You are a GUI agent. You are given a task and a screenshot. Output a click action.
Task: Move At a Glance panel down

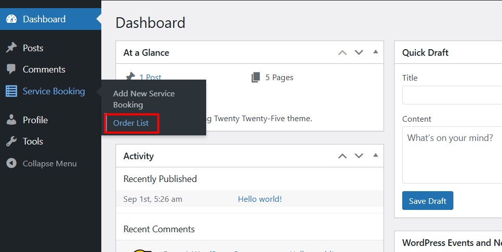point(359,52)
